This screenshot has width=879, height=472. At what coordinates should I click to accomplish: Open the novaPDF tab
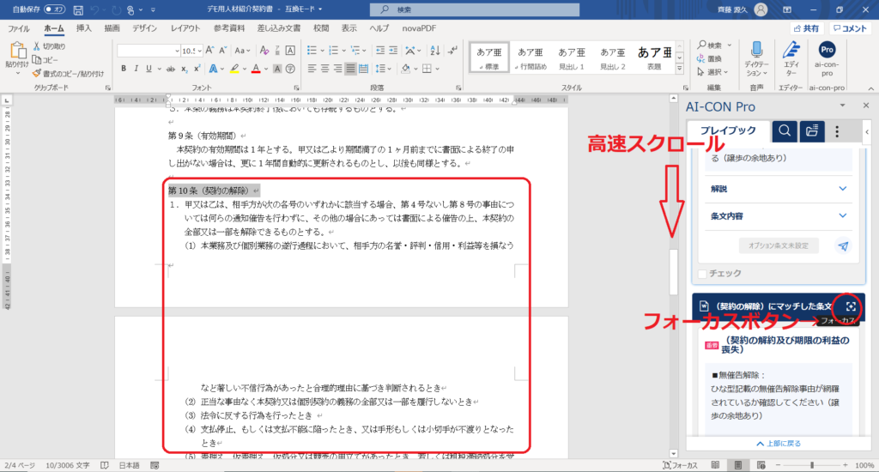[419, 28]
